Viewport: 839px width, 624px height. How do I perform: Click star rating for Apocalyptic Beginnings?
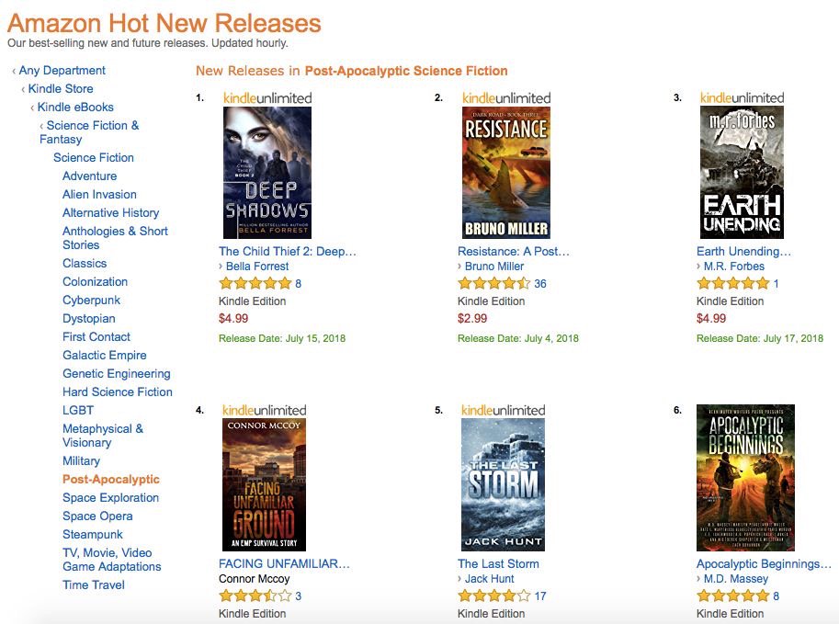coord(733,596)
